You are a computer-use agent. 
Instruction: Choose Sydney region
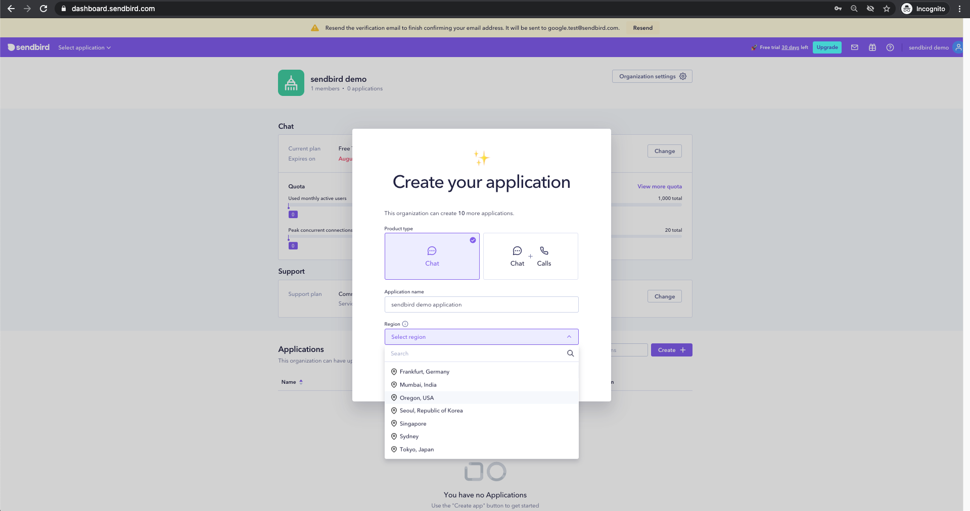tap(481, 436)
